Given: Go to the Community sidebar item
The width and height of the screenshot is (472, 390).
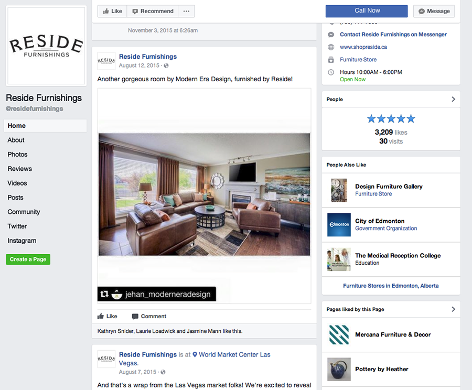Looking at the screenshot, I should 24,212.
